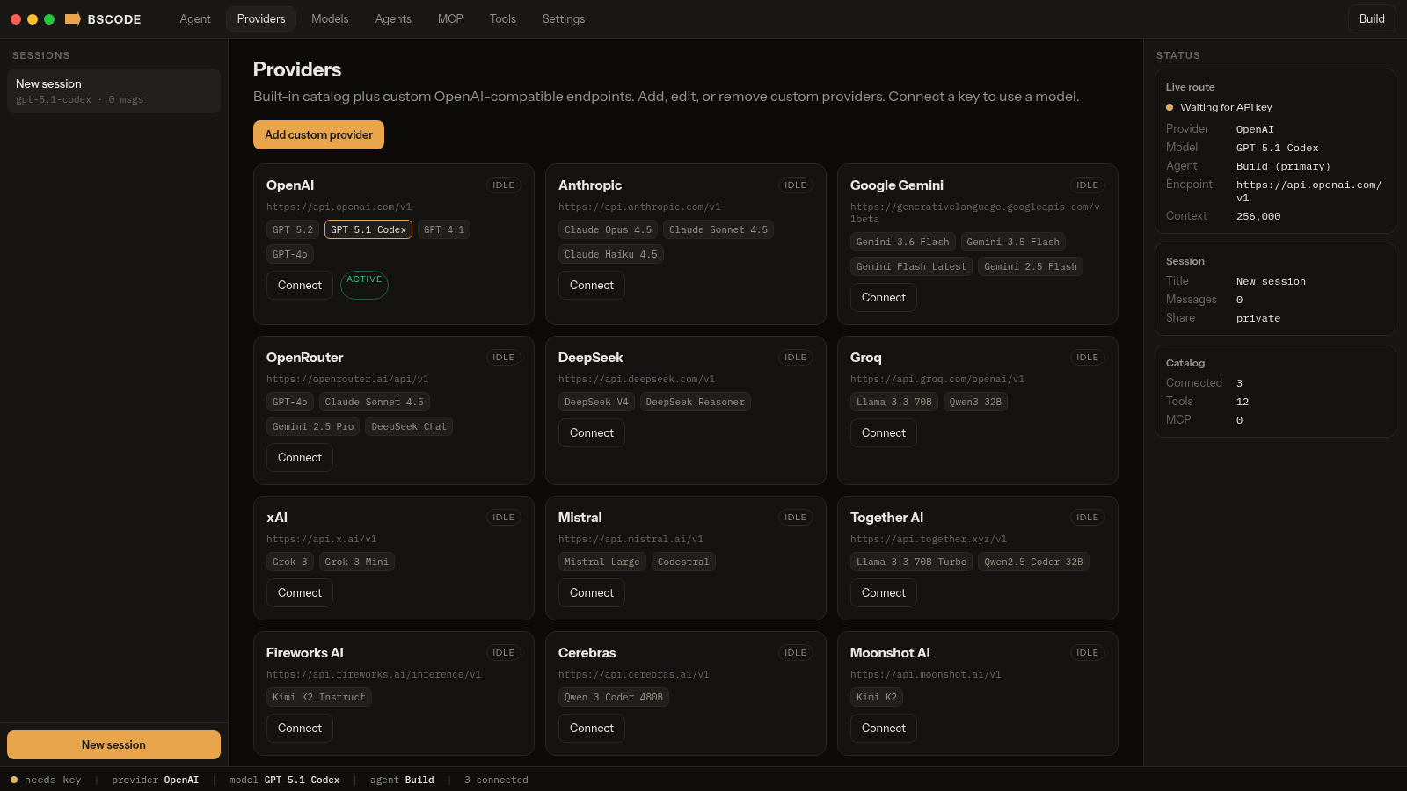Switch to the Providers tab
The width and height of the screenshot is (1407, 791).
[x=261, y=18]
